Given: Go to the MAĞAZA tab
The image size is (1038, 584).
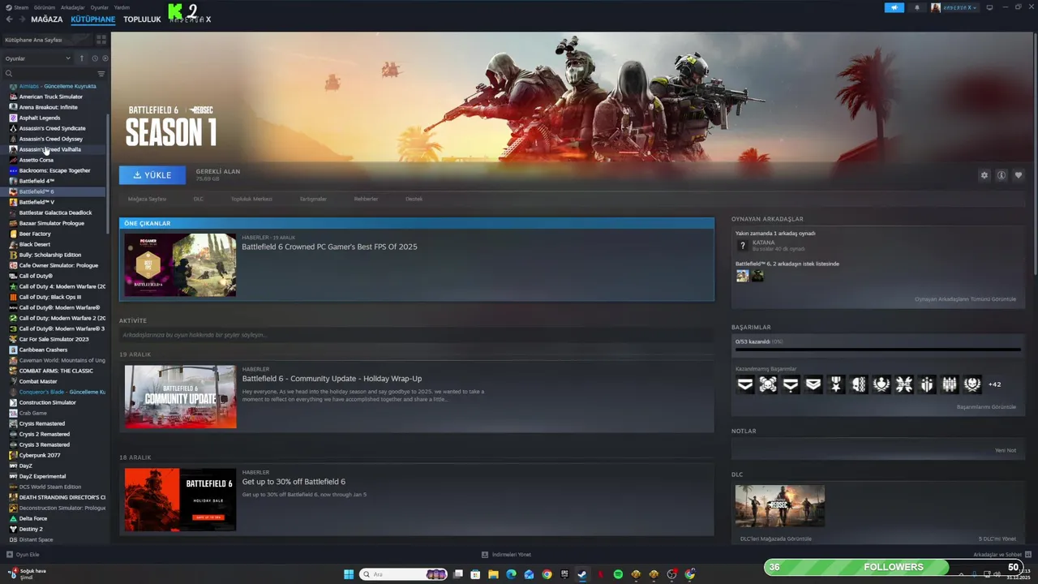Looking at the screenshot, I should click(46, 19).
